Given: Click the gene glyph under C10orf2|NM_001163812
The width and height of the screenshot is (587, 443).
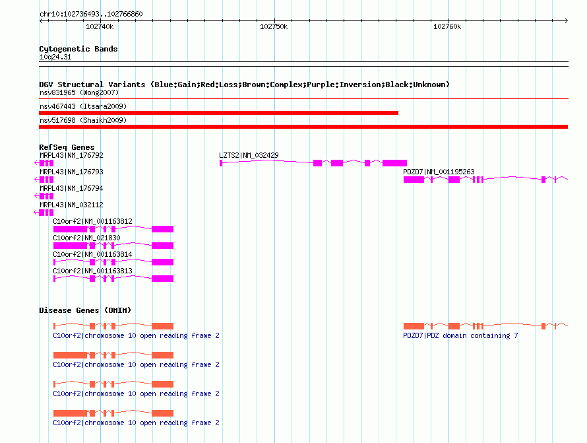Looking at the screenshot, I should [113, 229].
